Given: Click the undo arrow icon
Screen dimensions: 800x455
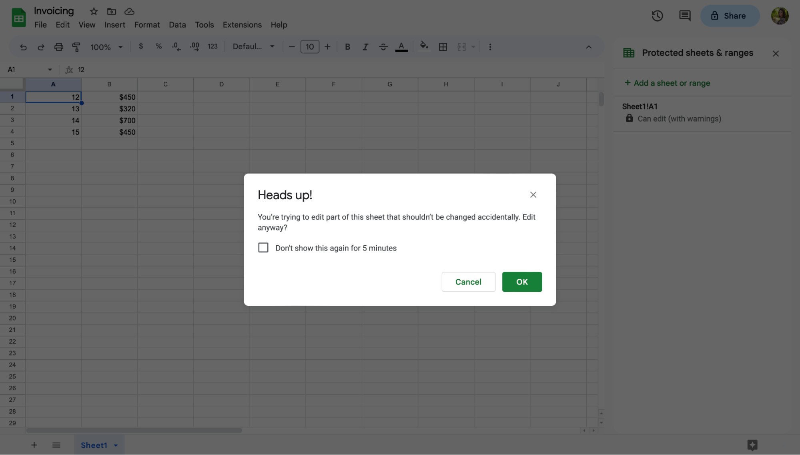Looking at the screenshot, I should pos(23,47).
